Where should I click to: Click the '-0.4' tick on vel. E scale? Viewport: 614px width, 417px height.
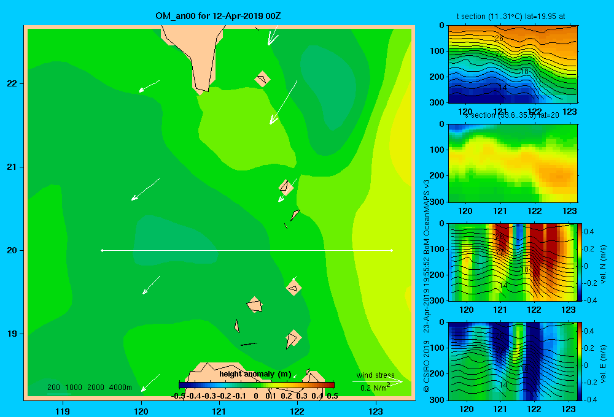(590, 399)
